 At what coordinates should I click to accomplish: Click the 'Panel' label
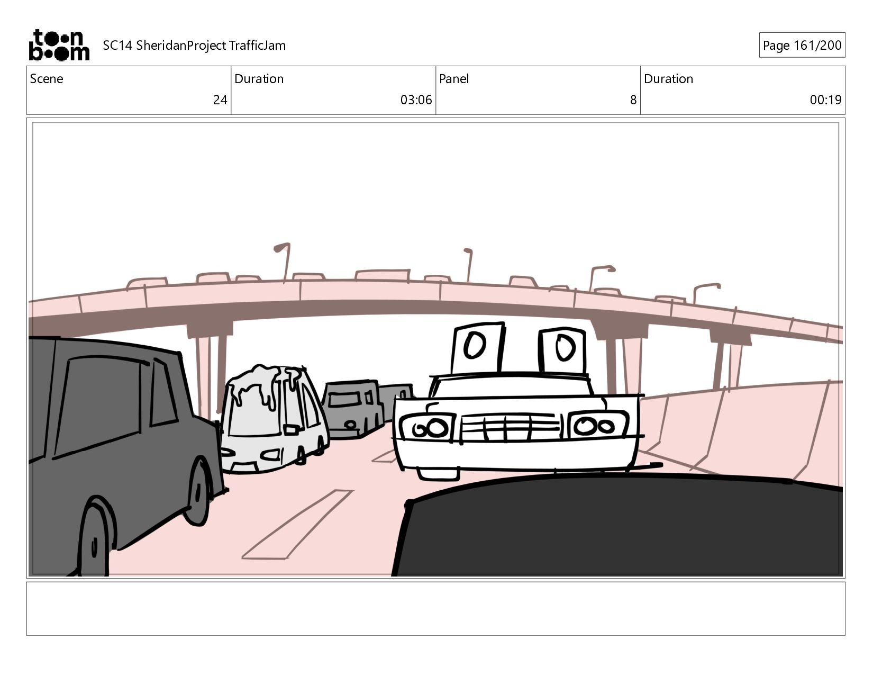(454, 79)
